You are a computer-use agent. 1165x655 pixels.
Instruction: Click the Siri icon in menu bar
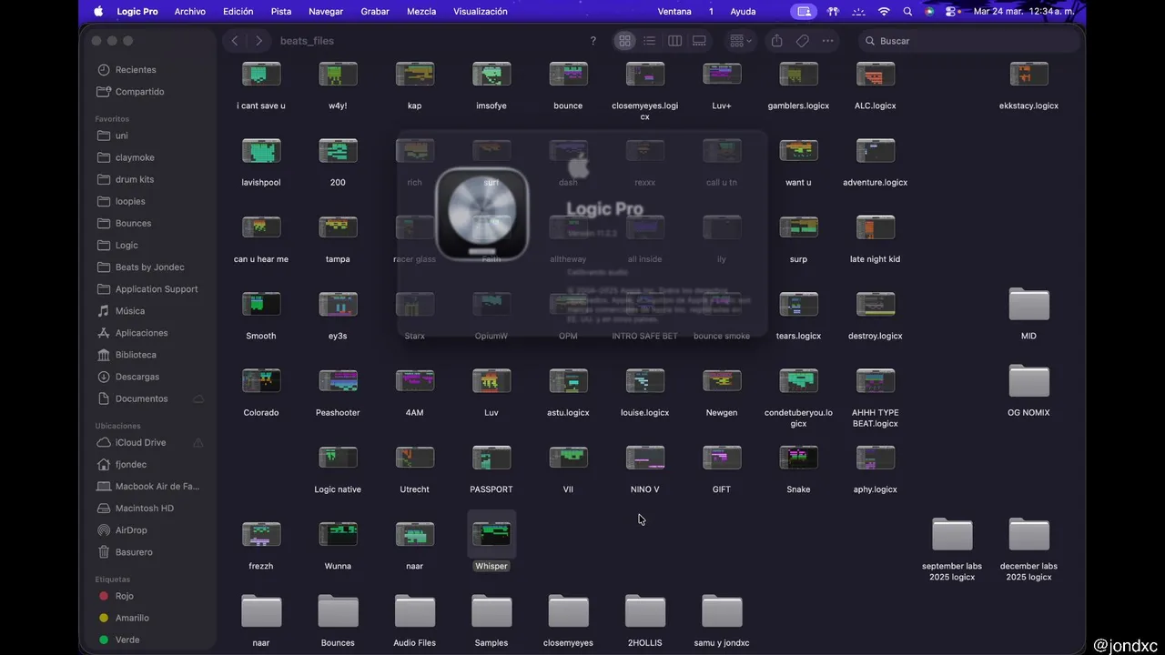(x=929, y=11)
